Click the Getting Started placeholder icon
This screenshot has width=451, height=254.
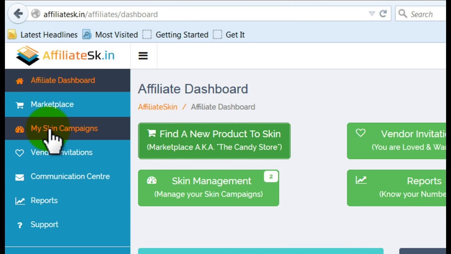147,34
